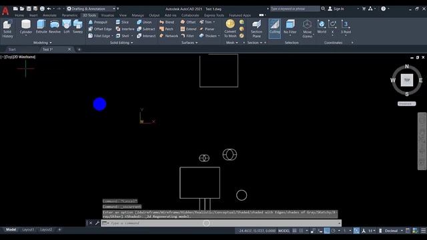
Task: Toggle polar tracking in status bar
Action: coord(333,231)
